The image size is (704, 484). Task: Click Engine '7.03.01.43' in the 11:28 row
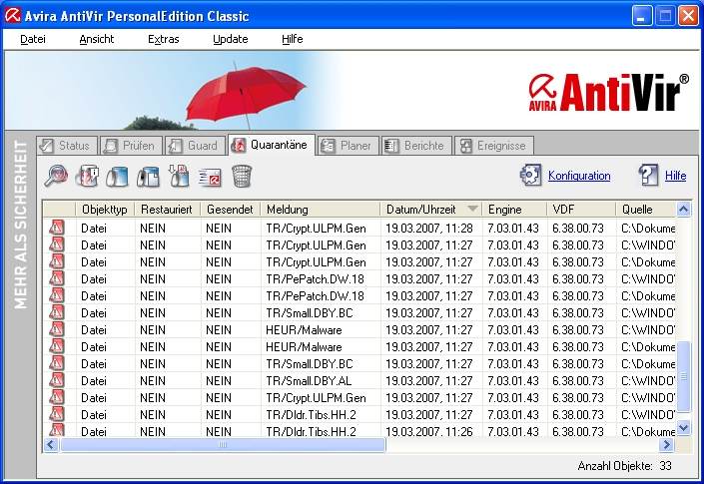tap(513, 229)
